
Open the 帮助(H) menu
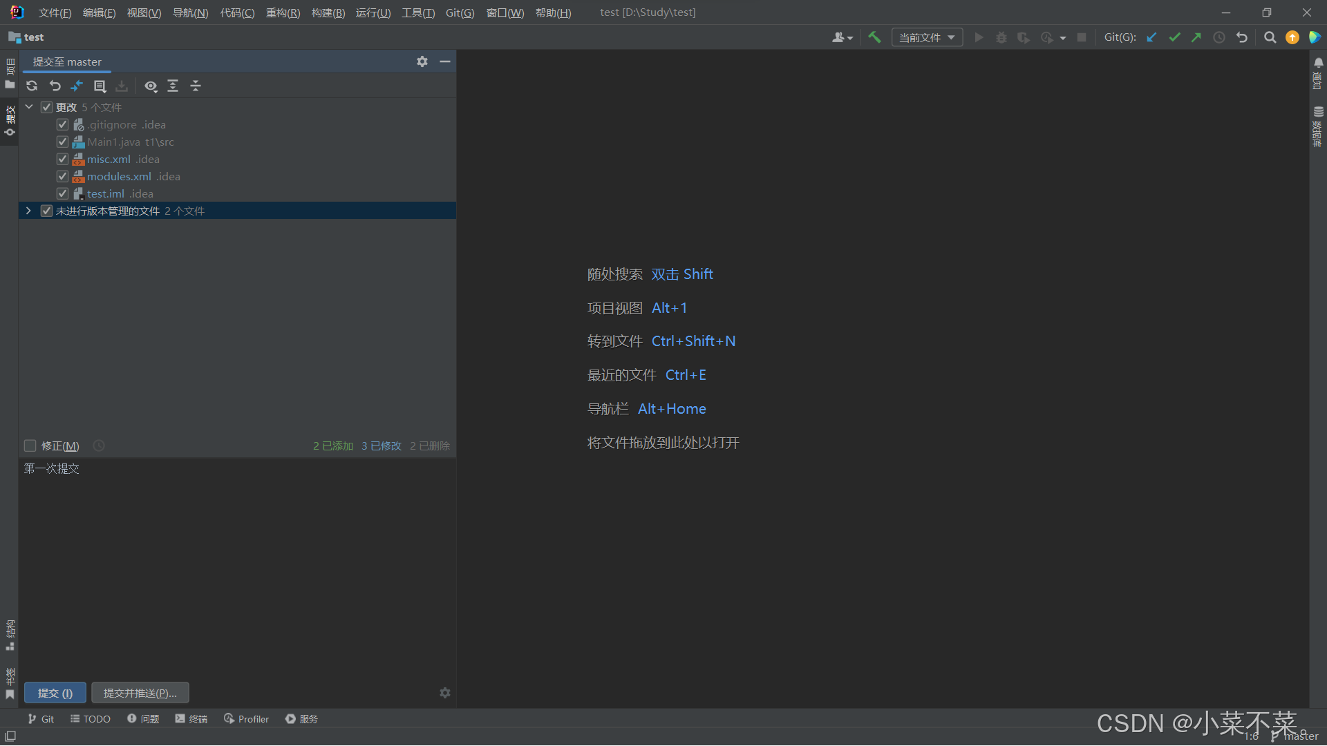tap(553, 12)
